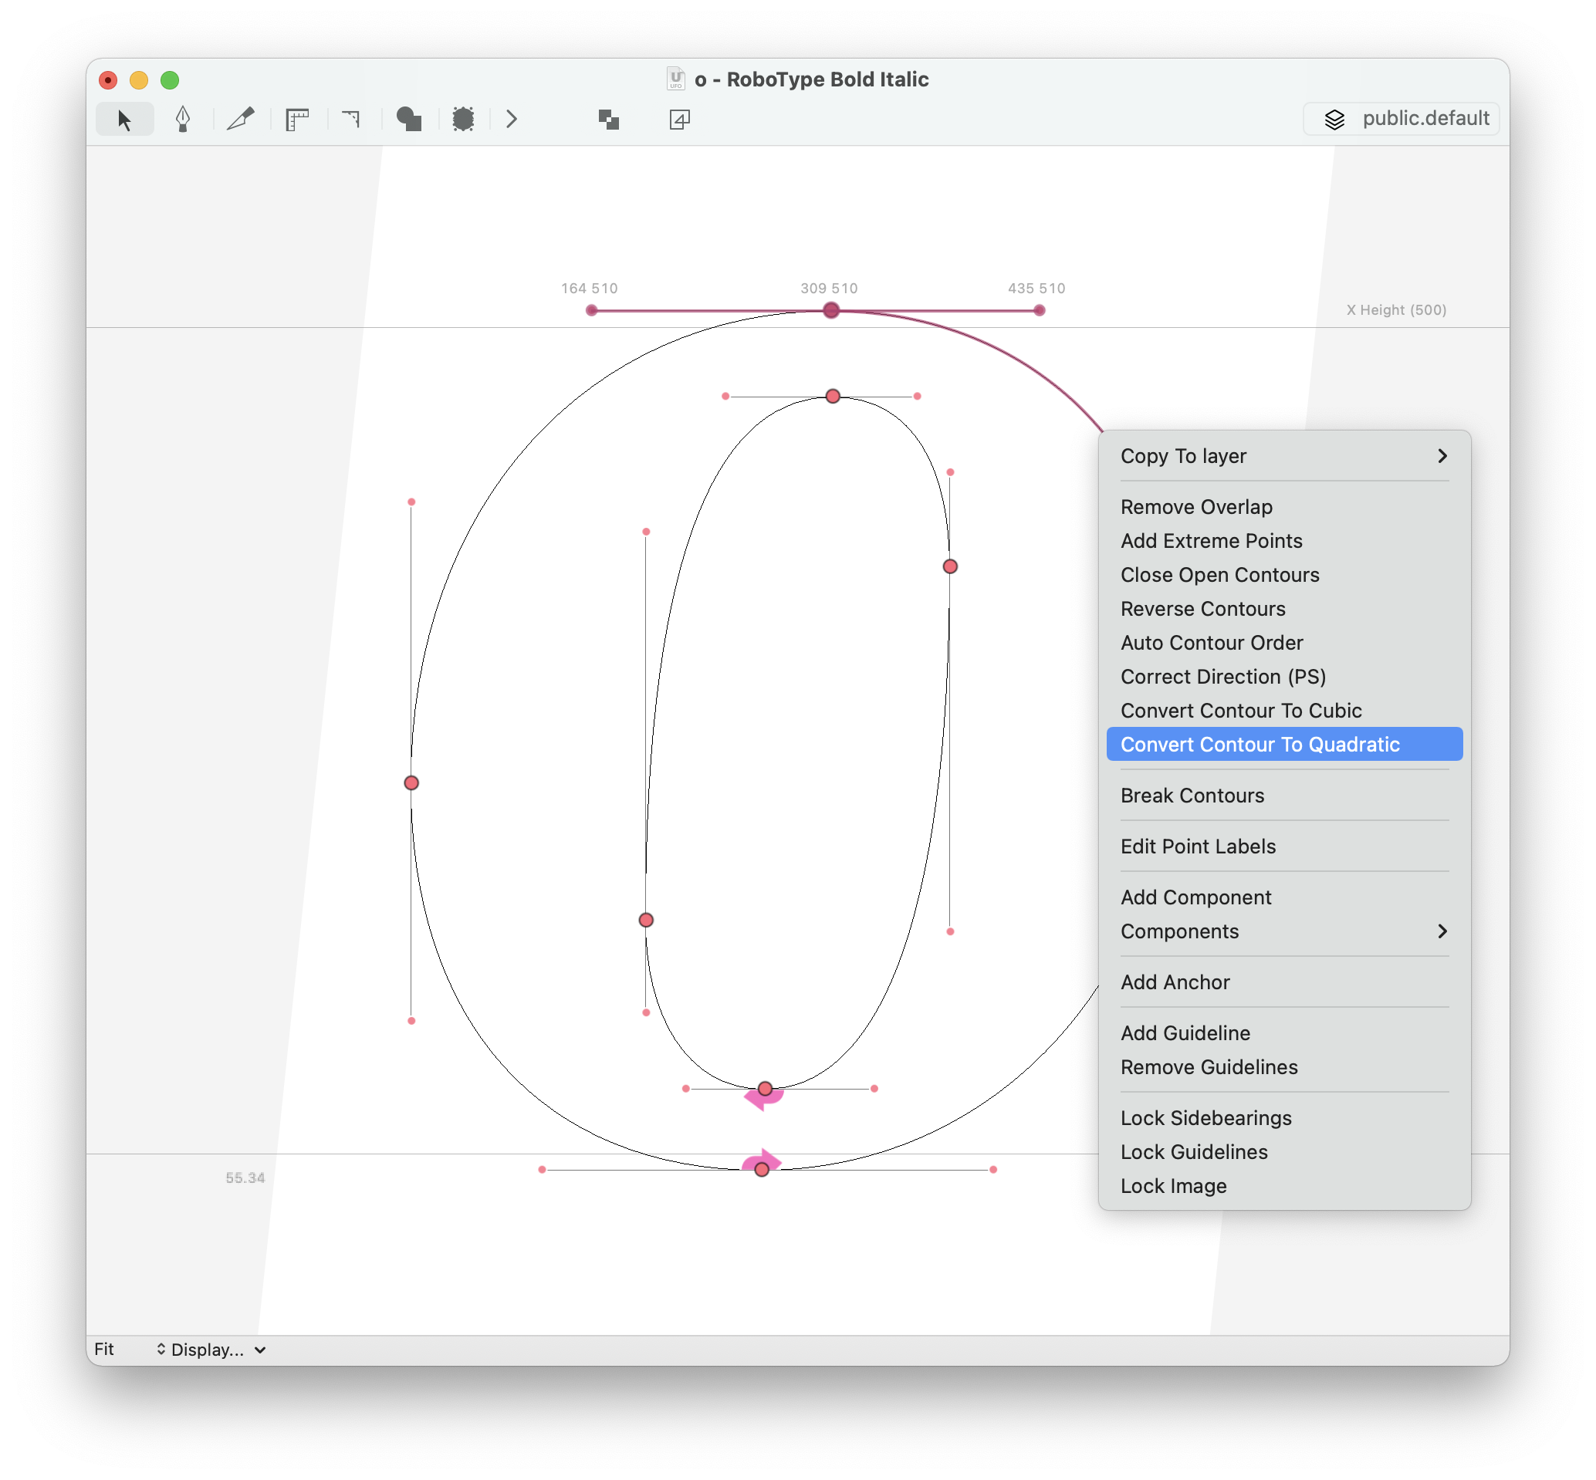
Task: Choose Convert Contour To Quadratic
Action: [x=1284, y=744]
